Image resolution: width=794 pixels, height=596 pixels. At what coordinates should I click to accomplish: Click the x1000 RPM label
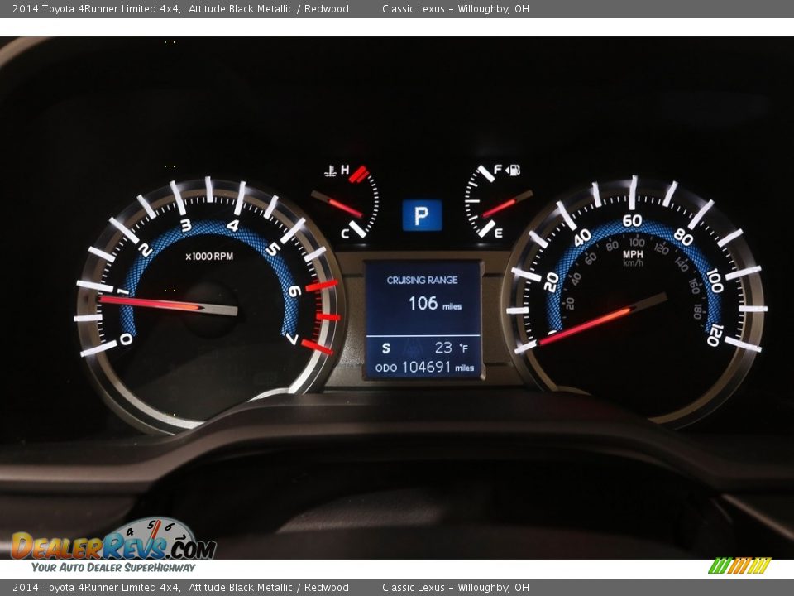209,257
